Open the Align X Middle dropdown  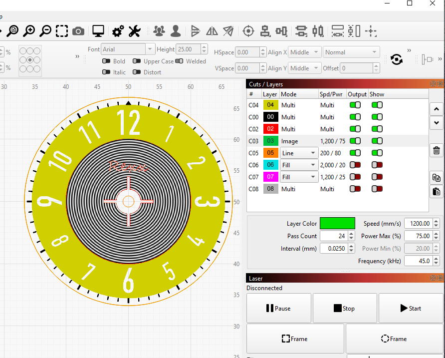click(x=304, y=52)
